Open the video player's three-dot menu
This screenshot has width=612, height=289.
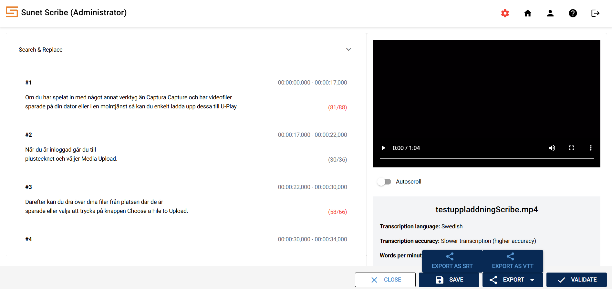pyautogui.click(x=591, y=148)
